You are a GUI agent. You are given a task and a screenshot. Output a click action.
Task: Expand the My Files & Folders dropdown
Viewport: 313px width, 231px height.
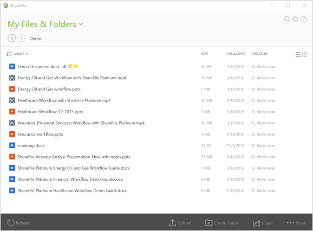(81, 24)
